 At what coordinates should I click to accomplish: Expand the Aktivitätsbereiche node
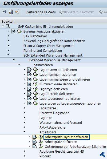coord(25,127)
